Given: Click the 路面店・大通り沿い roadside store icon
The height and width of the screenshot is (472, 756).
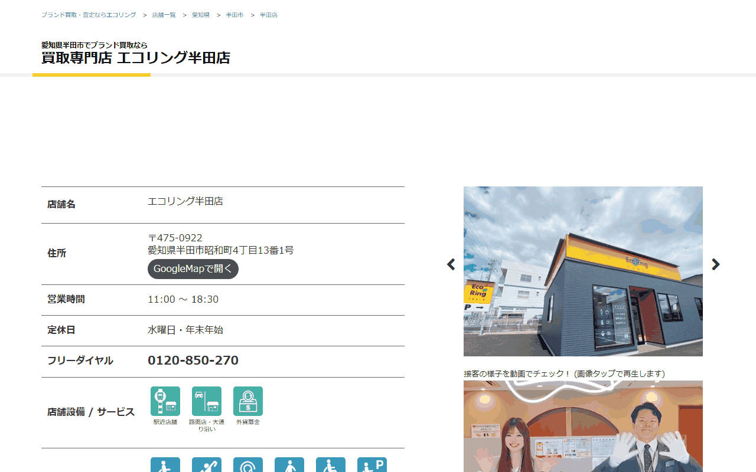Looking at the screenshot, I should coord(207,401).
